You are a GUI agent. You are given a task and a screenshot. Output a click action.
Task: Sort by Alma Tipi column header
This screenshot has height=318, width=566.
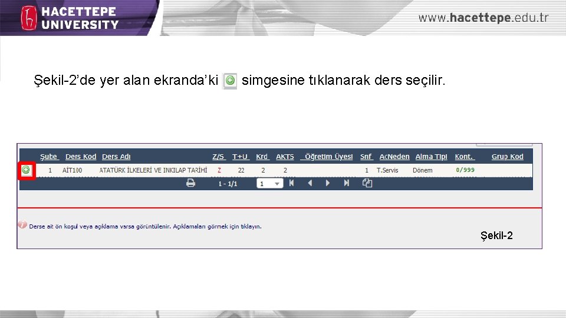(x=431, y=157)
